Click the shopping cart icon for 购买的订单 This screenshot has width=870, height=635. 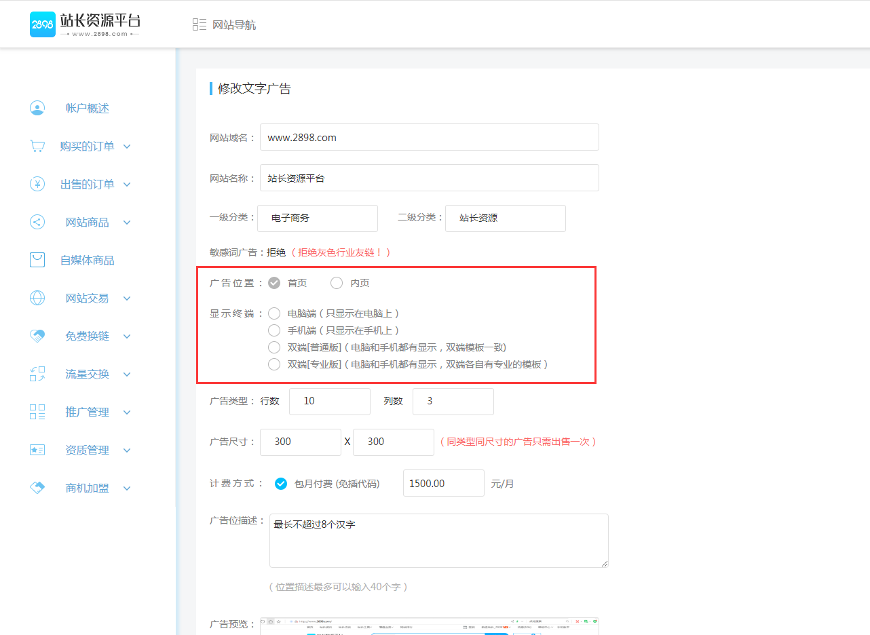pyautogui.click(x=37, y=147)
